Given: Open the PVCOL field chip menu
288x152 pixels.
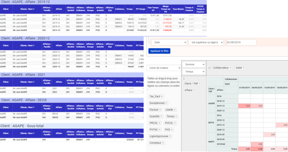Looking at the screenshot, I should click(170, 123).
